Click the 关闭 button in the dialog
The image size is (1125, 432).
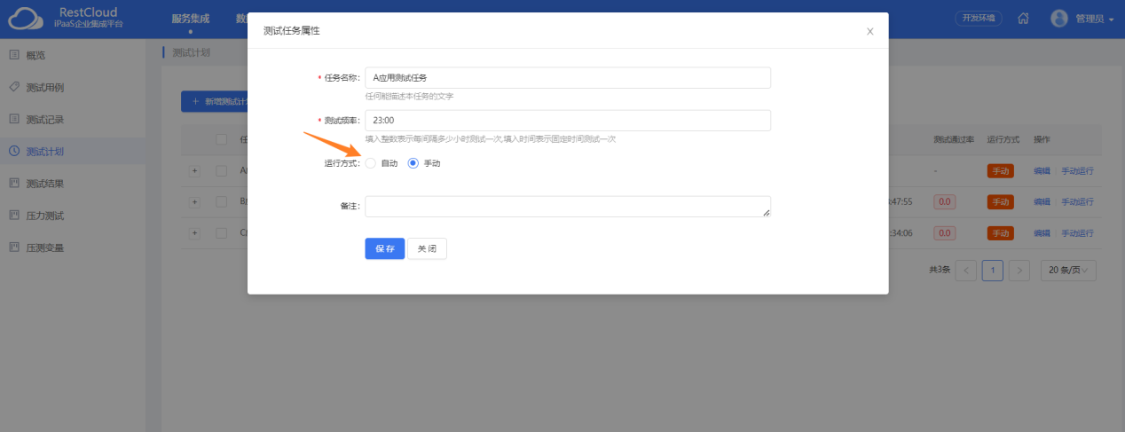pos(427,248)
